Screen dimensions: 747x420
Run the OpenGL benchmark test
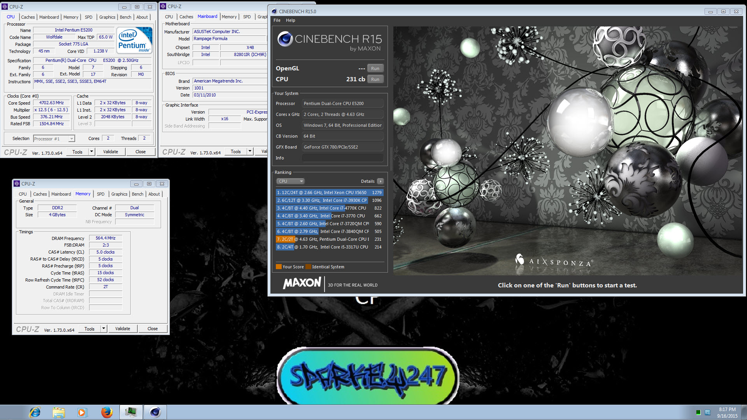375,68
